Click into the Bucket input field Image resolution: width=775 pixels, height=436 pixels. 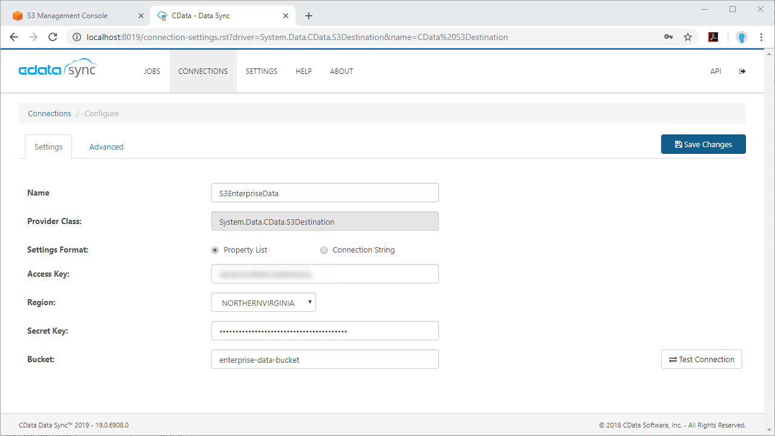click(x=325, y=360)
